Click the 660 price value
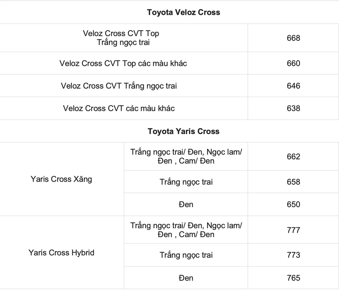Image resolution: width=339 pixels, height=291 pixels. 293,63
